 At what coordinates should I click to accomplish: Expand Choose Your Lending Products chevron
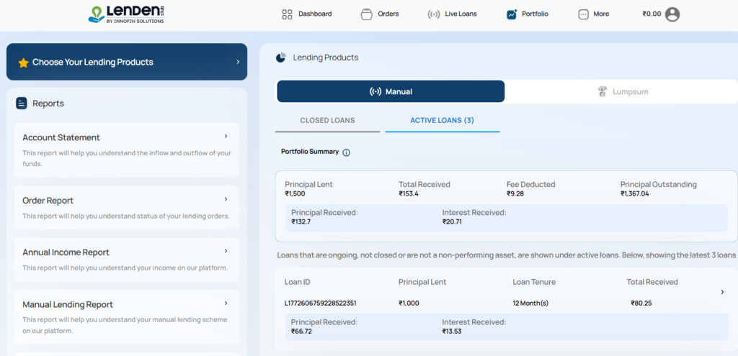[x=238, y=62]
